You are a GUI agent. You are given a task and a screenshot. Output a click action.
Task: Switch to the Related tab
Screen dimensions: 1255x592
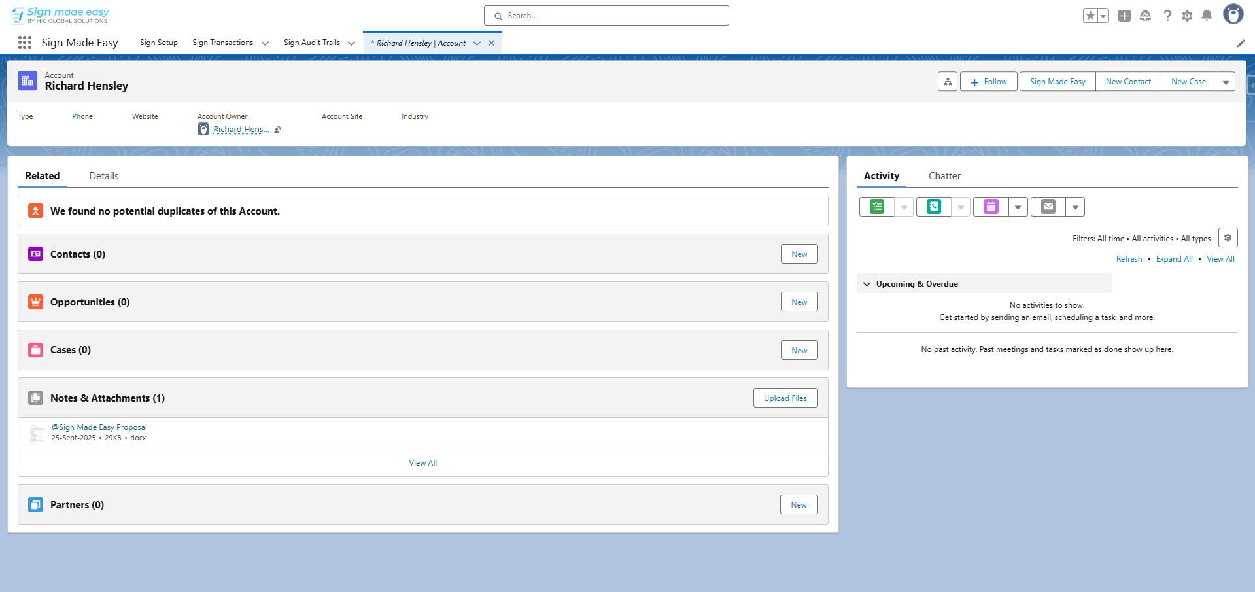coord(43,176)
